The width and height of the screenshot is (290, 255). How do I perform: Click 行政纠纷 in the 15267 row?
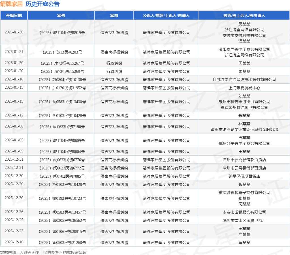(x=114, y=63)
